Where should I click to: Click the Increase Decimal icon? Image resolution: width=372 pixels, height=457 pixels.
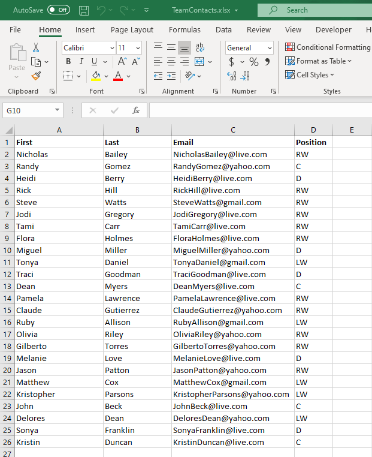(x=232, y=76)
